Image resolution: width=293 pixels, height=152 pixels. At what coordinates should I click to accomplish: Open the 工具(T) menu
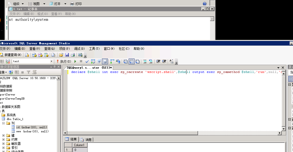click(94, 49)
